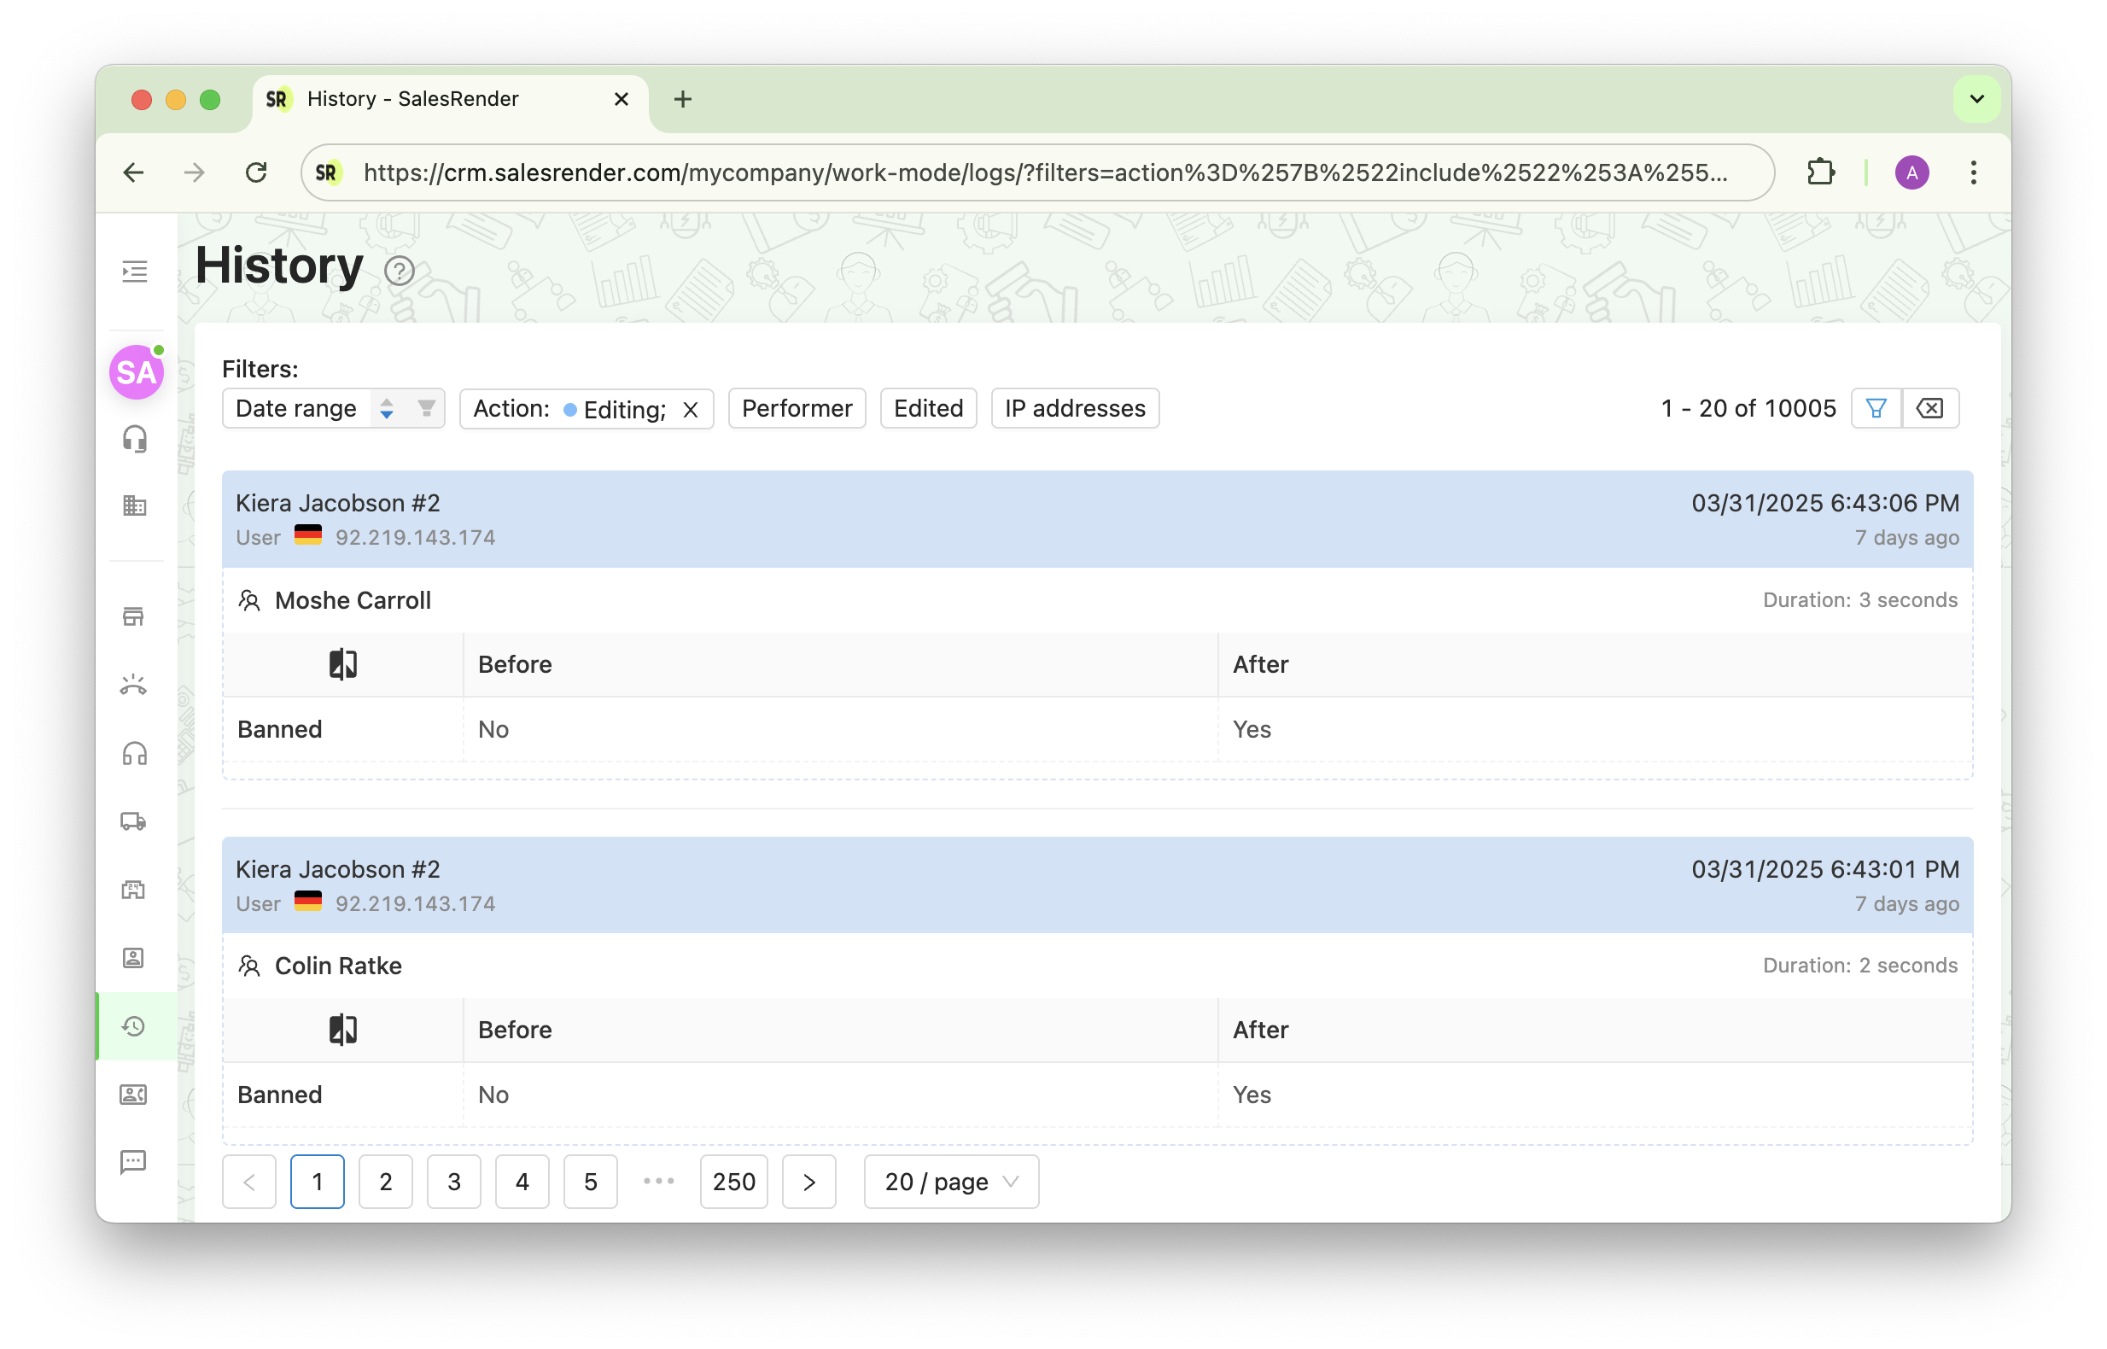Image resolution: width=2107 pixels, height=1349 pixels.
Task: Click Kiera Jacobson #2 in the 6:43:01 PM entry
Action: [337, 869]
